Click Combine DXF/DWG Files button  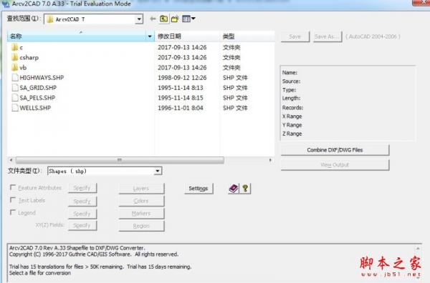(335, 150)
